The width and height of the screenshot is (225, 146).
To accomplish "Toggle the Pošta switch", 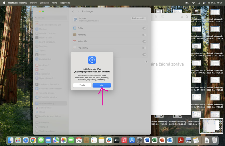I will point(144,28).
